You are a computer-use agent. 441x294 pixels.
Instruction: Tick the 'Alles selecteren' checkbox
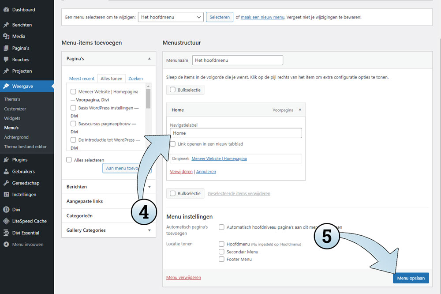[69, 160]
